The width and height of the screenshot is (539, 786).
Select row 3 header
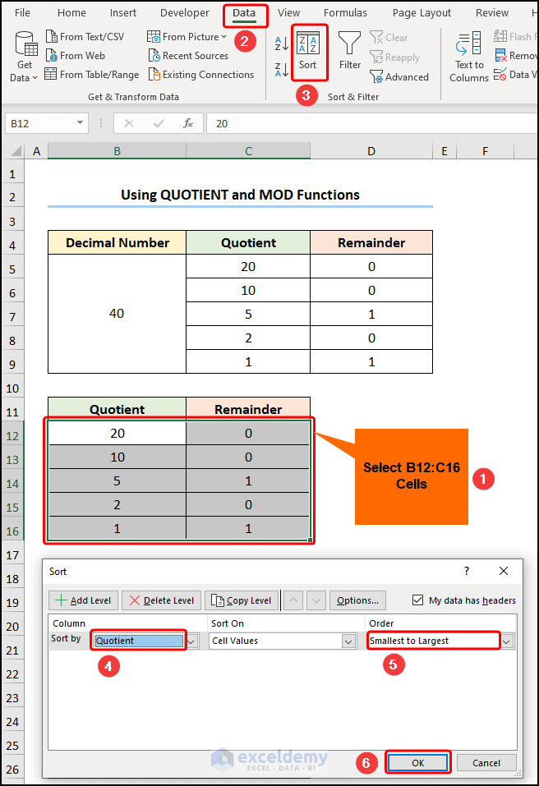point(12,222)
